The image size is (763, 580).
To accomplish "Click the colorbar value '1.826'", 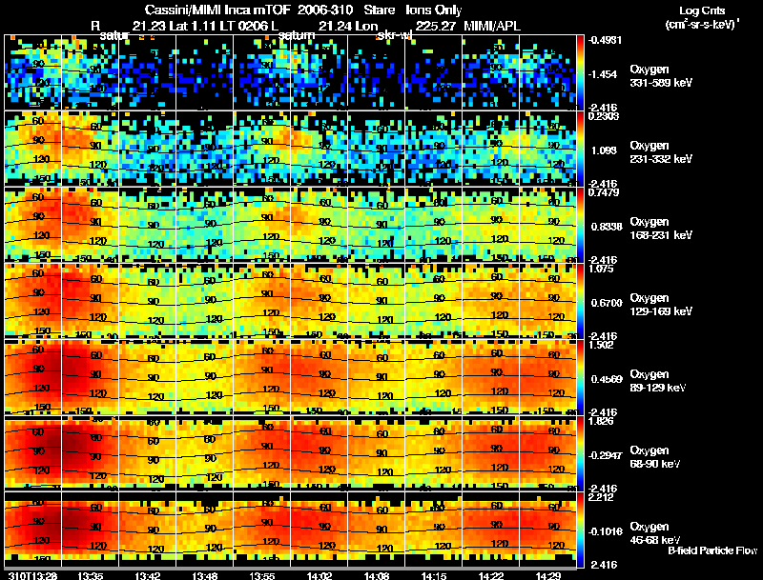I will point(601,421).
